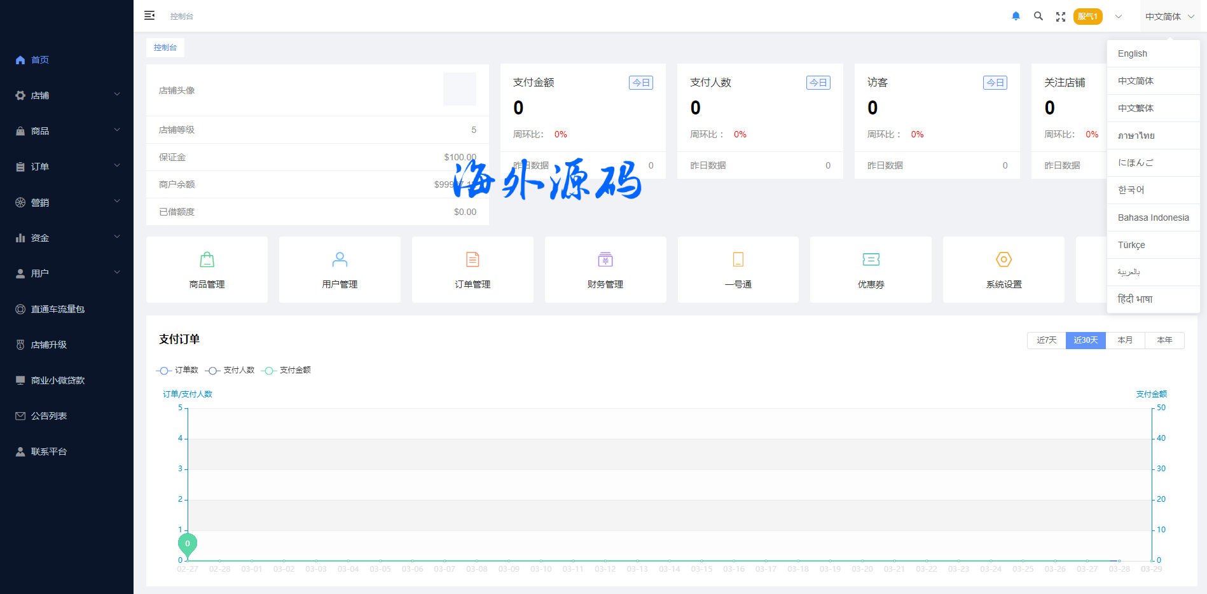
Task: Expand the 营销 sidebar submenu
Action: pyautogui.click(x=67, y=202)
